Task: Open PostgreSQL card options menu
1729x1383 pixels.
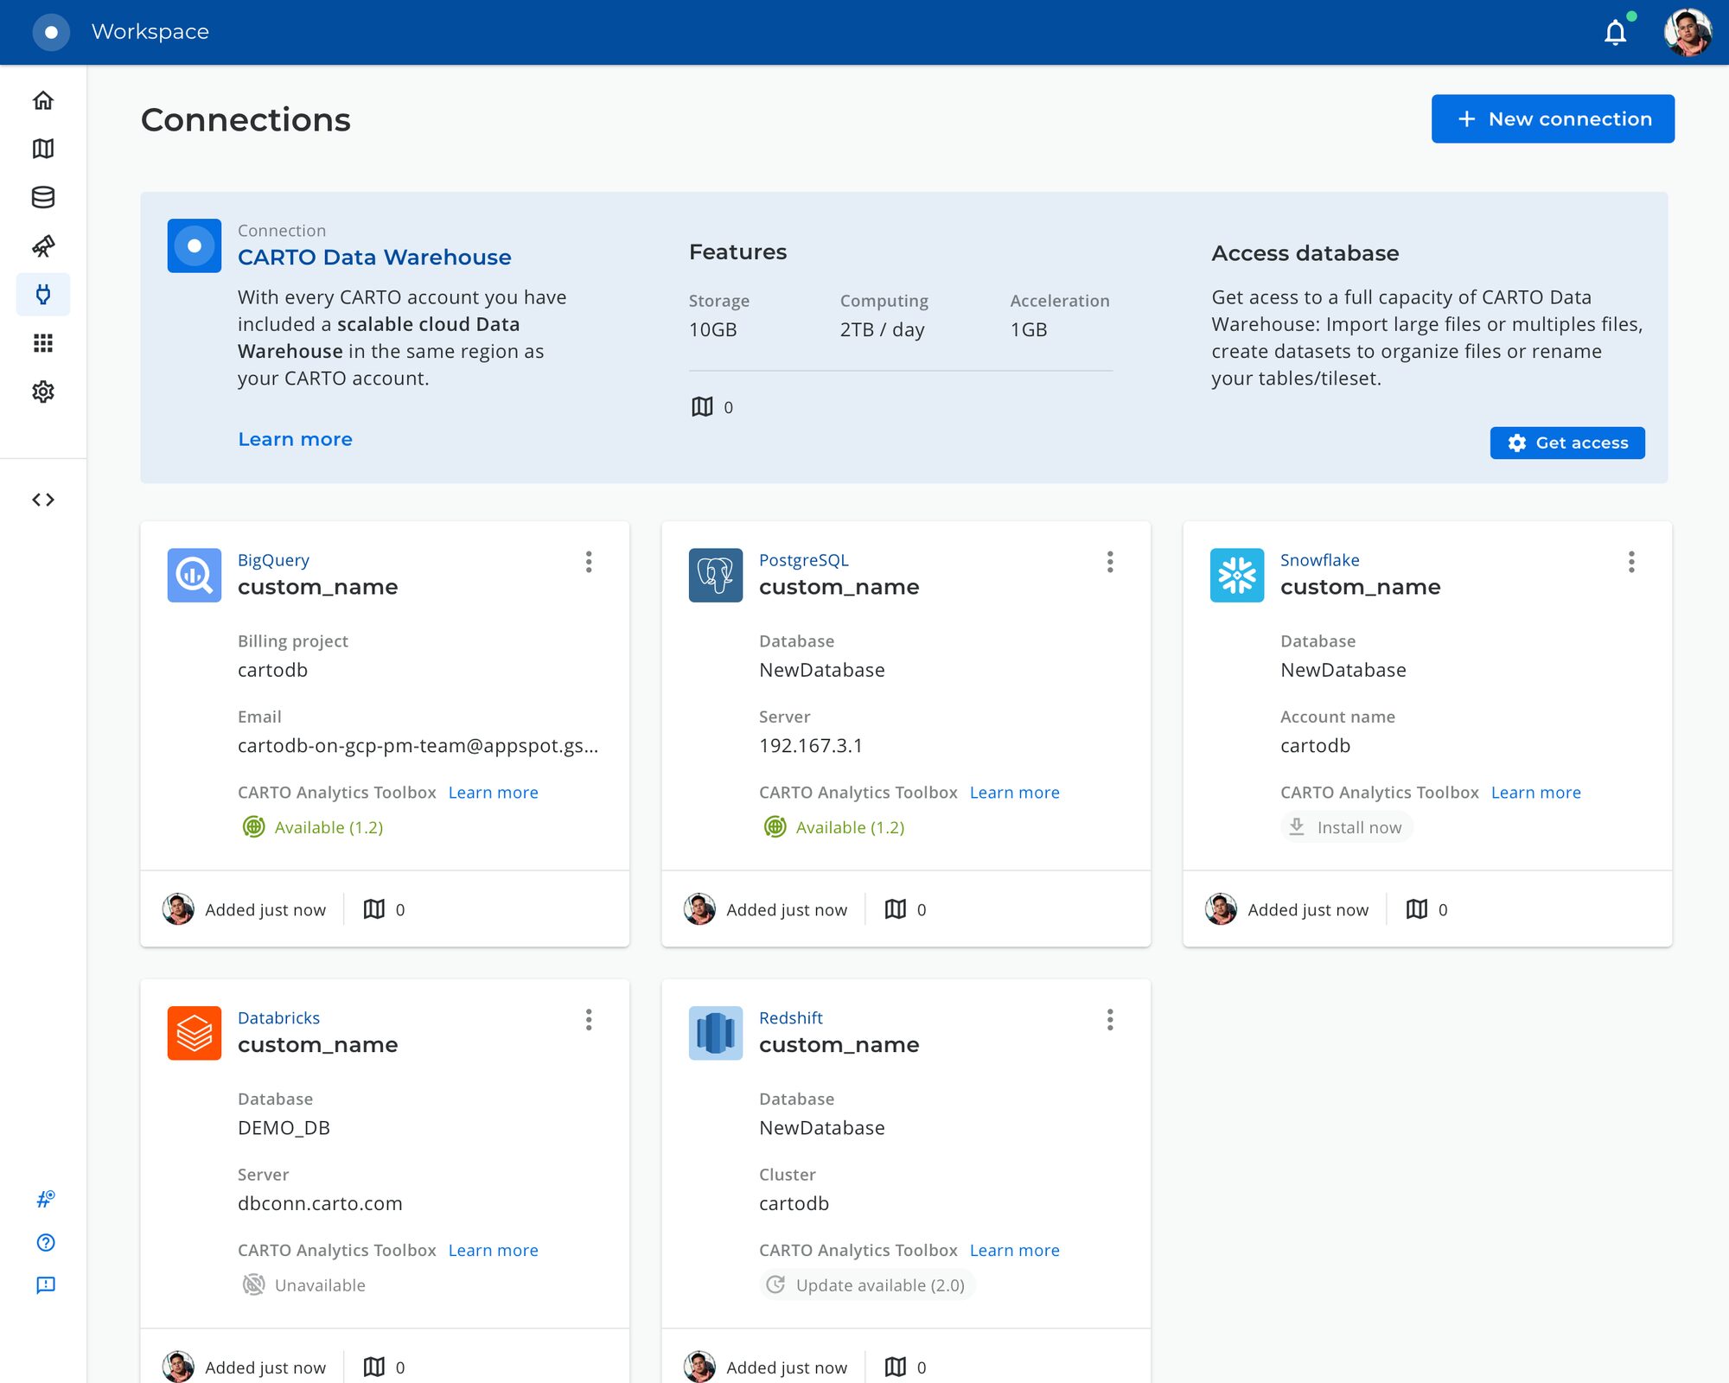Action: coord(1110,562)
